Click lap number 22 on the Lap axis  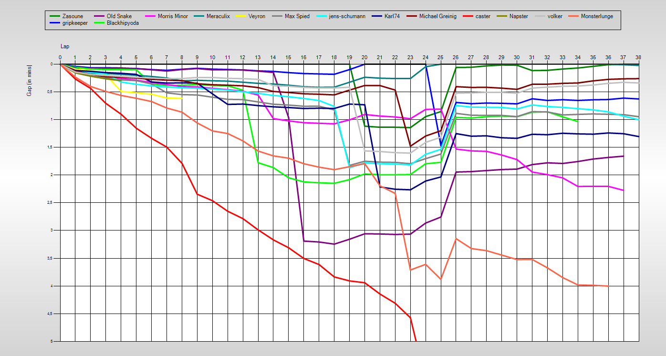tap(395, 57)
